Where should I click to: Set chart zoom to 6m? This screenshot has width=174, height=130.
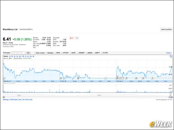(20, 56)
